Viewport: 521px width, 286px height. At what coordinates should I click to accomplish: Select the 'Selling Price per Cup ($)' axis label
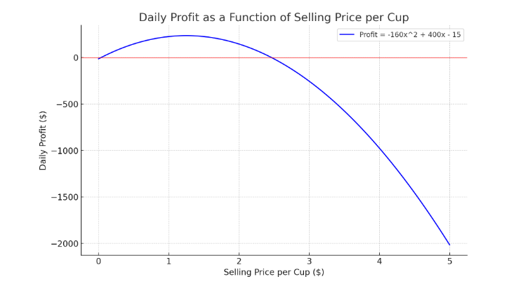(x=274, y=271)
